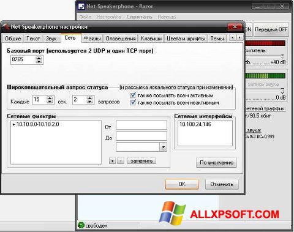
Task: Toggle также посылать всем неактивным checkbox
Action: click(x=133, y=102)
